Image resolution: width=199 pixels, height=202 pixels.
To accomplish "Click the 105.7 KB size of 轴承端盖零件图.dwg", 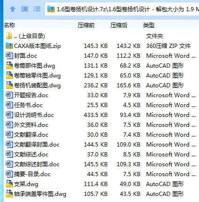I will (x=96, y=194).
